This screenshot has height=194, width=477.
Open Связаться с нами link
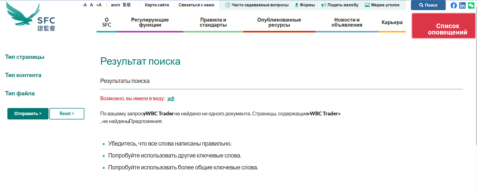tap(196, 5)
